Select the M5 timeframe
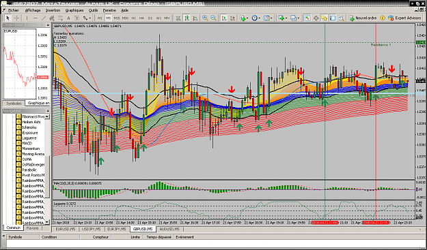The image size is (427, 250). click(109, 18)
